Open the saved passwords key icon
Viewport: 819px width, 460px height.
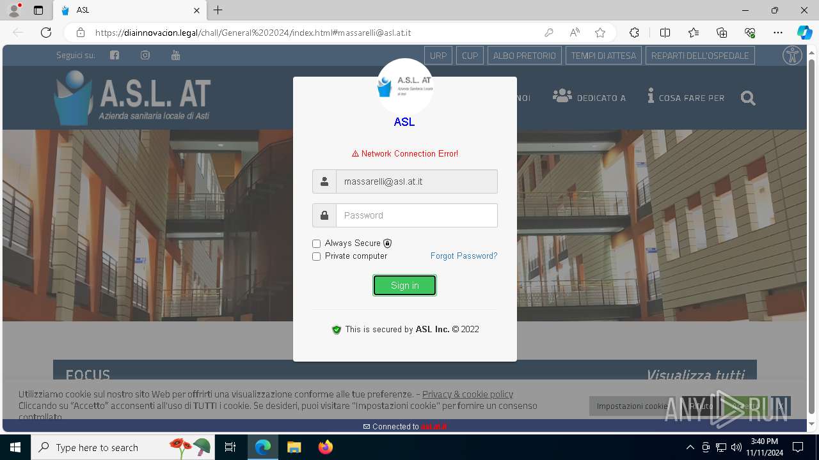click(548, 33)
